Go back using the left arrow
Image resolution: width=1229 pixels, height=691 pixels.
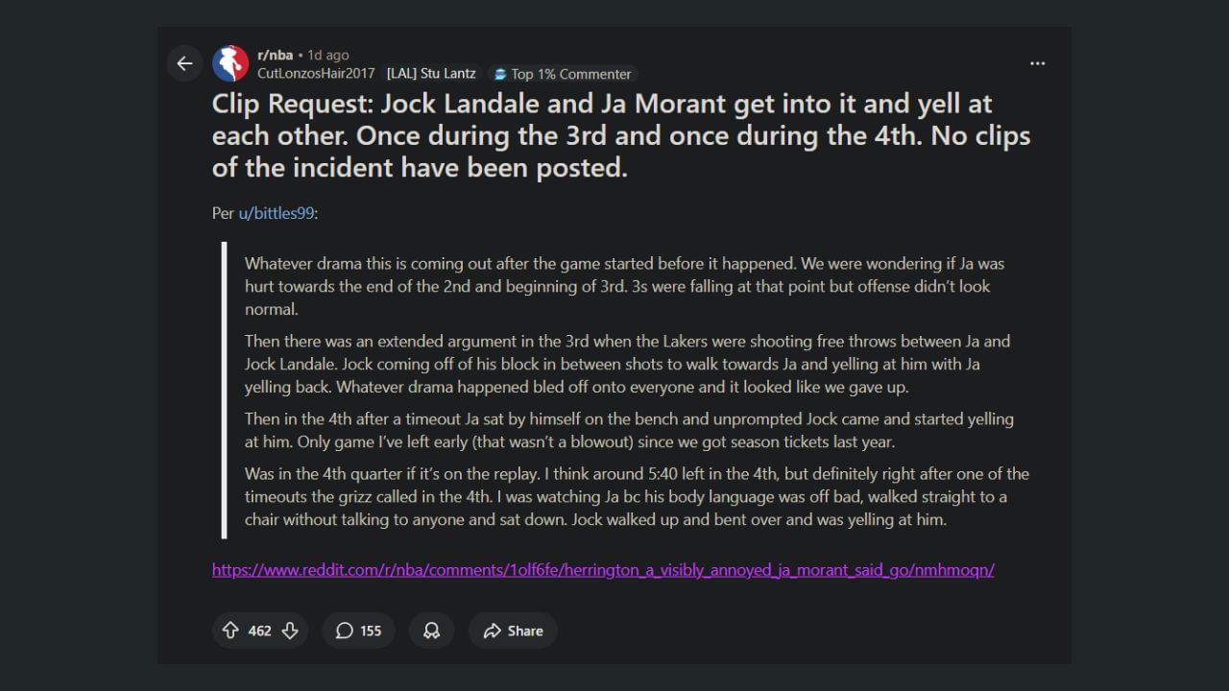(x=184, y=63)
